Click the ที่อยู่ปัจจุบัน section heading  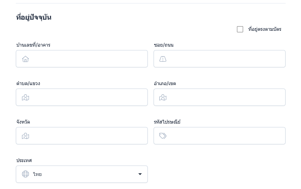34,17
